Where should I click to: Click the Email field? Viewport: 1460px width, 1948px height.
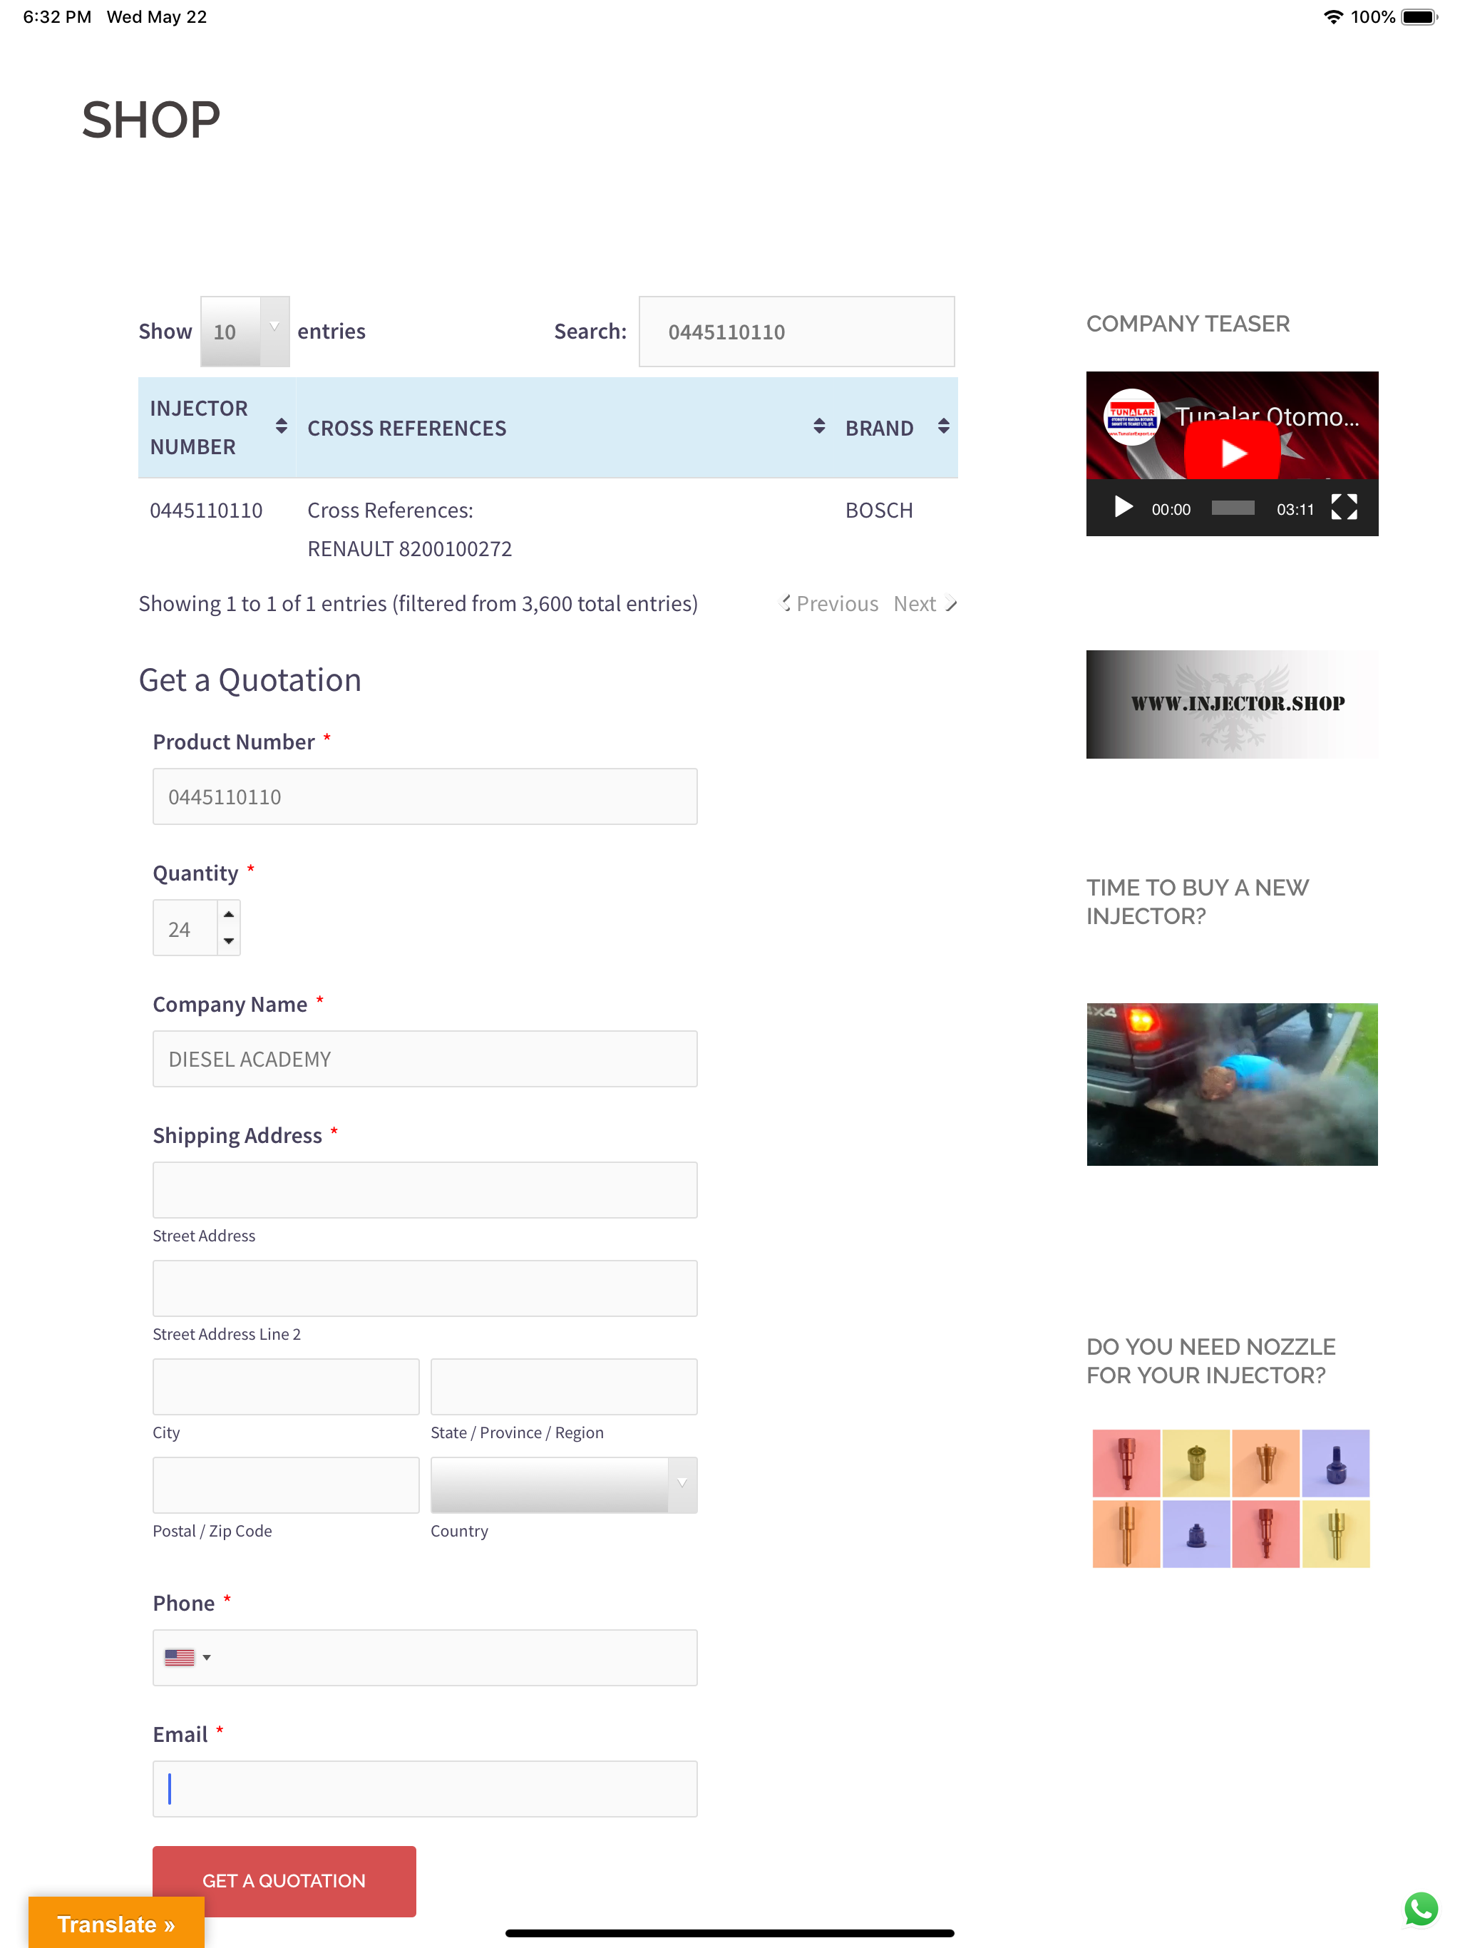pyautogui.click(x=424, y=1788)
